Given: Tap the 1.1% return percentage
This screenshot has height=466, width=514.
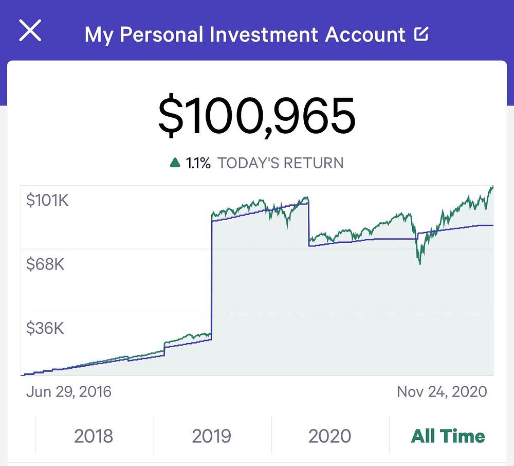Looking at the screenshot, I should point(198,164).
